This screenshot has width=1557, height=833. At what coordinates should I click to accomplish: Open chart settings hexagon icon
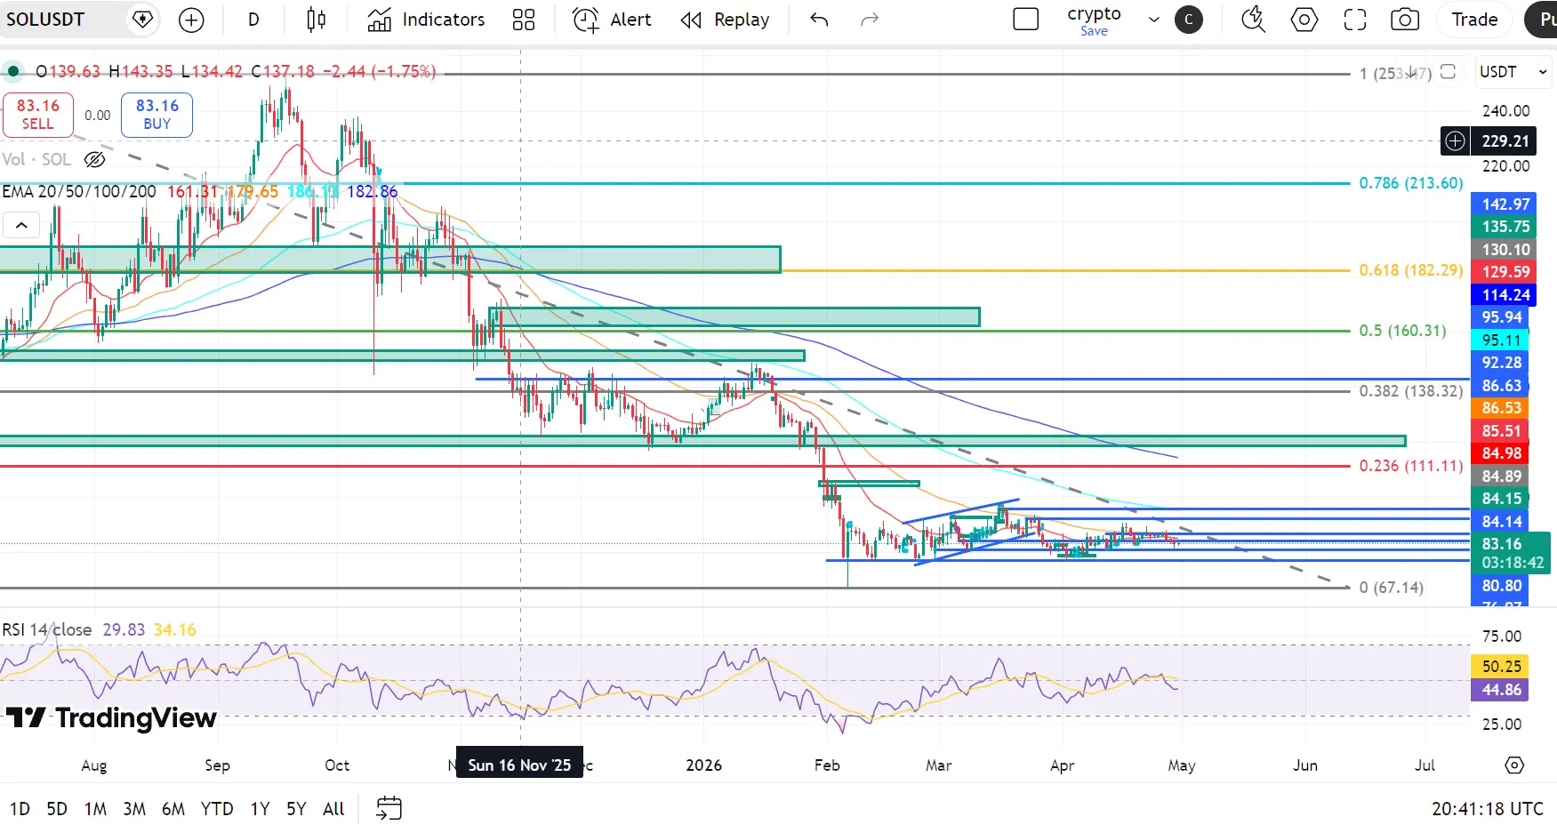pyautogui.click(x=1304, y=20)
